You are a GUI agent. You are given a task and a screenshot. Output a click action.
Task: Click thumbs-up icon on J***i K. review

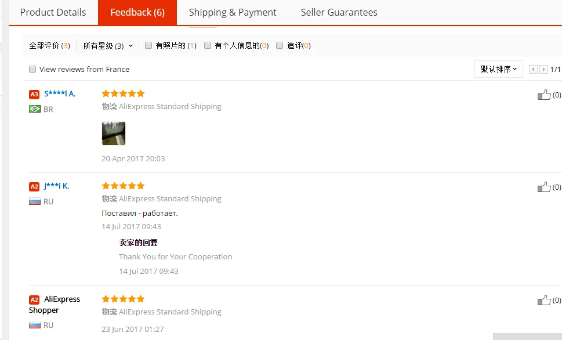[543, 187]
